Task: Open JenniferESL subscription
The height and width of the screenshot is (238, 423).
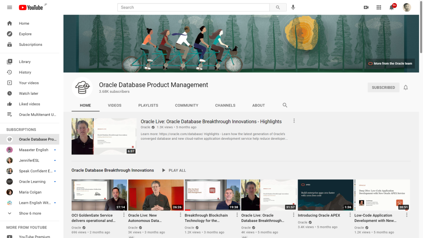Action: click(30, 160)
